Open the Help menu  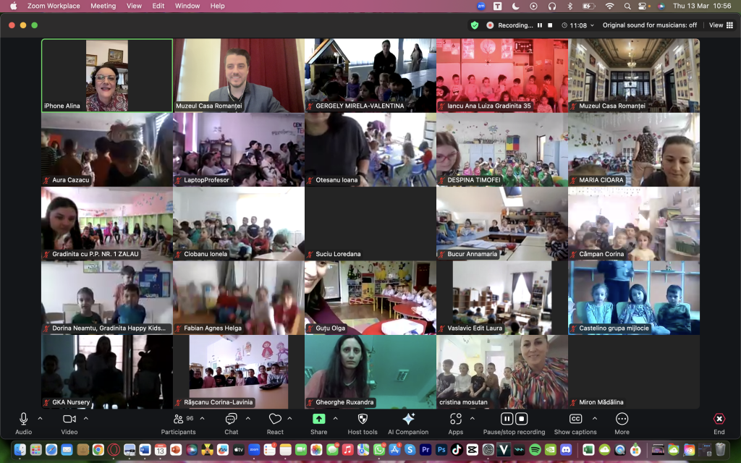pyautogui.click(x=217, y=6)
